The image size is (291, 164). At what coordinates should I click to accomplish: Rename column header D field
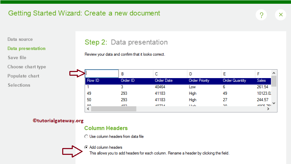point(204,74)
